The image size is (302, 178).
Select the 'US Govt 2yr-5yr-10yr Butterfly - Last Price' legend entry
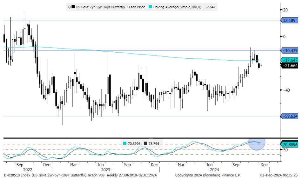[111, 7]
